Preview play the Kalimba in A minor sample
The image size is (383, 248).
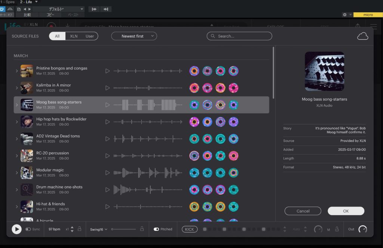click(107, 88)
